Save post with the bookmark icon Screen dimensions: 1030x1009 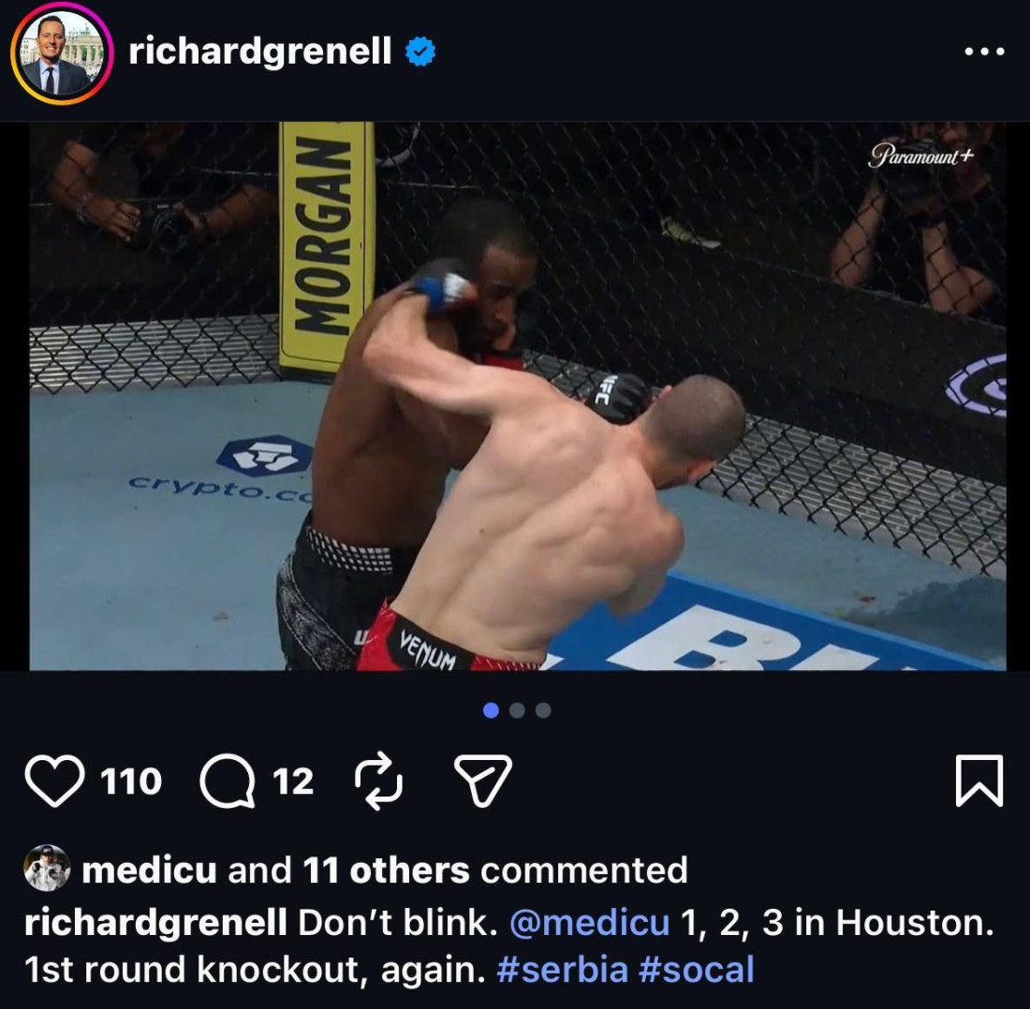978,781
